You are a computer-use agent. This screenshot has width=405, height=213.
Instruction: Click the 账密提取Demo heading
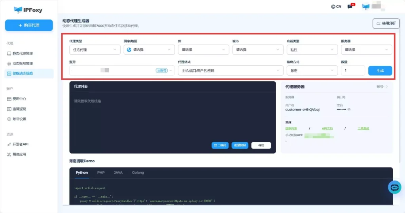click(82, 161)
